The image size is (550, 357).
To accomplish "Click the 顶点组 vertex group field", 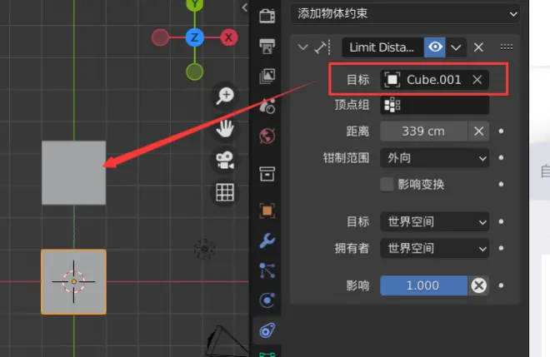I will [435, 105].
